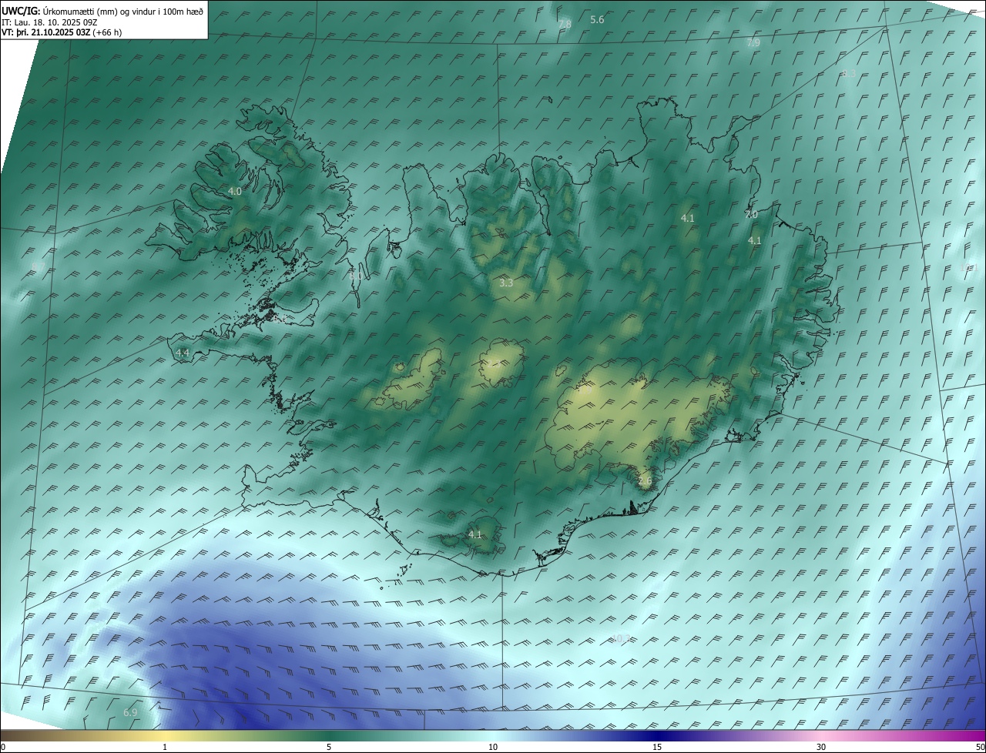
Task: Click the 50 tick label on the colorbar
Action: point(980,747)
